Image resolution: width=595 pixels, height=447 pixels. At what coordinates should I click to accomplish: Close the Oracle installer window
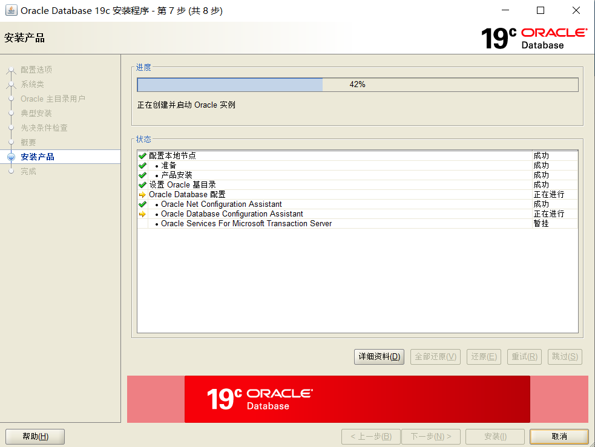tap(576, 10)
